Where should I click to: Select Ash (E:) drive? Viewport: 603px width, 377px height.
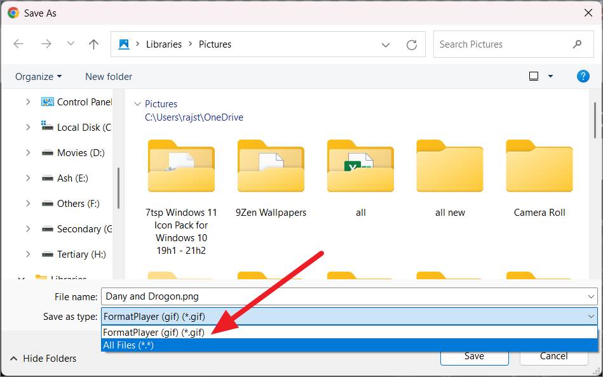point(65,178)
